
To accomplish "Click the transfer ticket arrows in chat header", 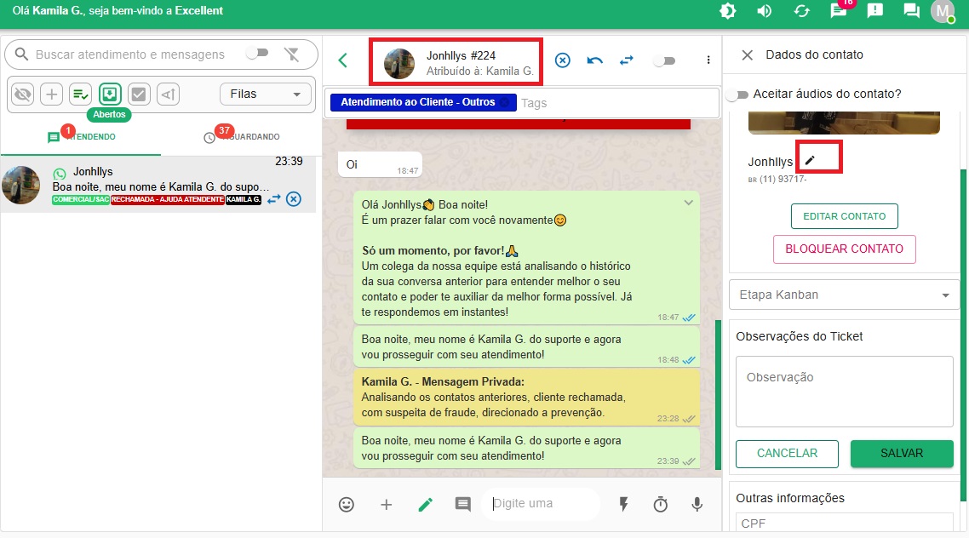I will 627,60.
